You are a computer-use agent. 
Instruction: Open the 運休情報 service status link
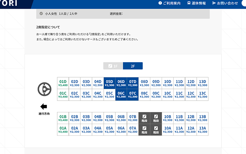pyautogui.click(x=199, y=3)
